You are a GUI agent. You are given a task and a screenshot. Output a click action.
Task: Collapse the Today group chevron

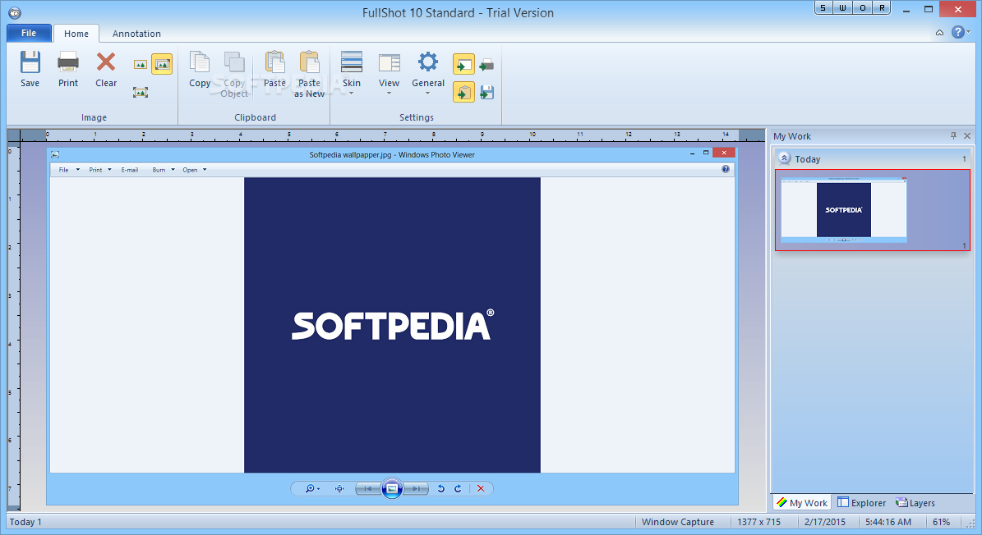click(x=784, y=158)
